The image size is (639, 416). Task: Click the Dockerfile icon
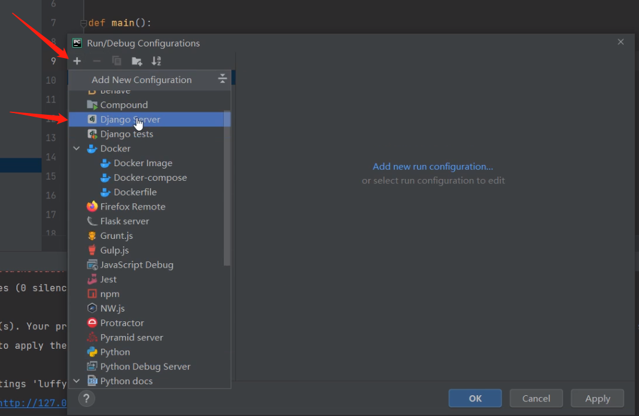106,192
